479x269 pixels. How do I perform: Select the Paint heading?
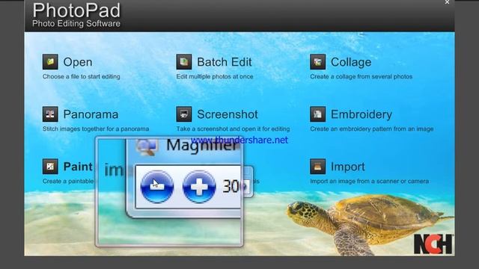pos(78,167)
